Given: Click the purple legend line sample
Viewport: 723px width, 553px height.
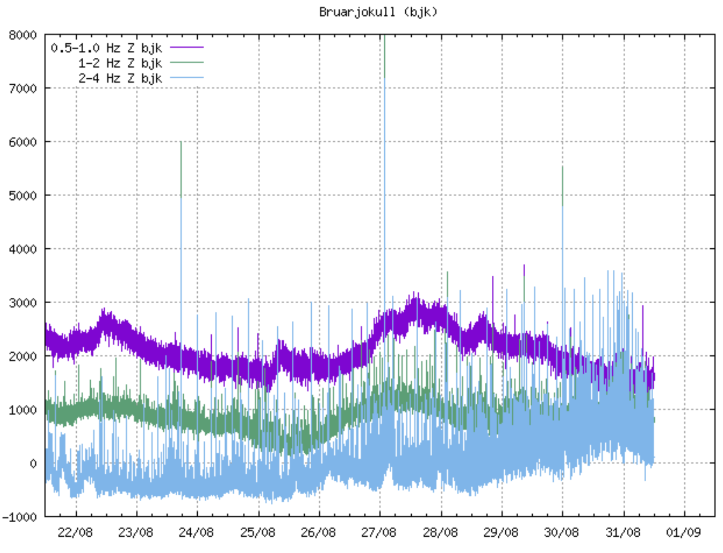Looking at the screenshot, I should (x=187, y=48).
